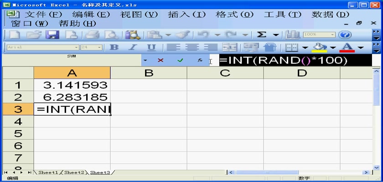Click the Save floppy disk icon
The image size is (383, 182).
pyautogui.click(x=51, y=35)
